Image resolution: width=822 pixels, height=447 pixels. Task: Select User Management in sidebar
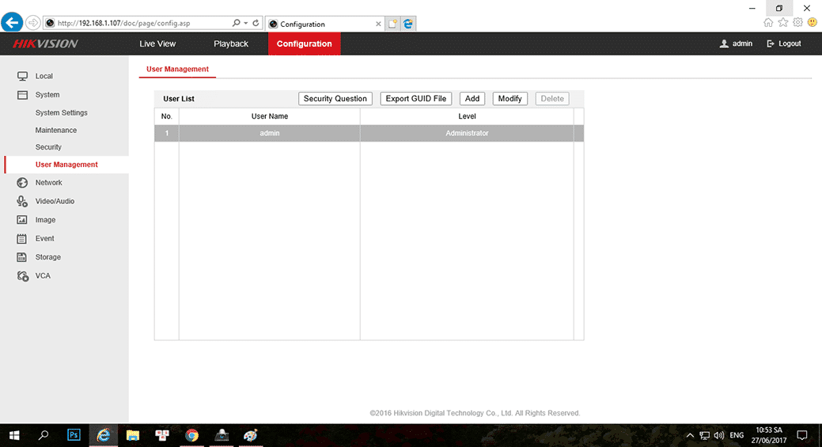pos(66,165)
